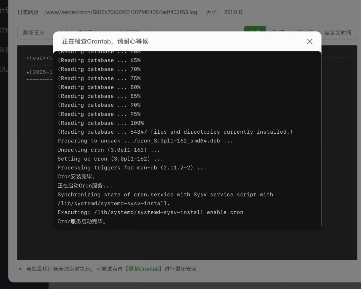This screenshot has width=361, height=289.
Task: Click the 退出 sidebar item
Action: [x=4, y=69]
